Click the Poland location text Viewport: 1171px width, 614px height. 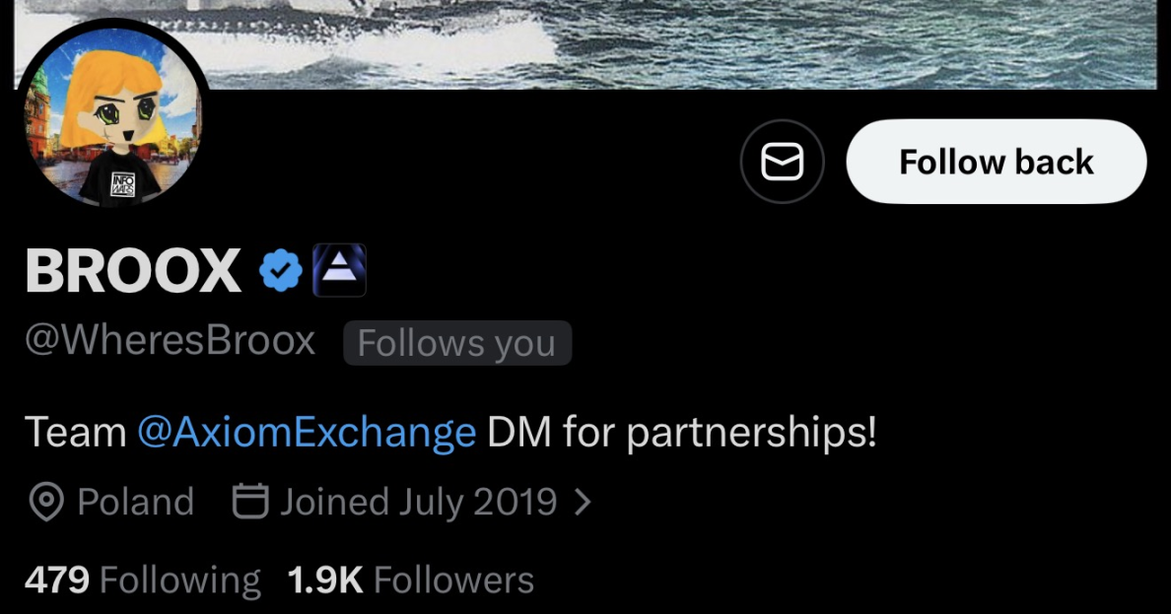click(x=135, y=502)
